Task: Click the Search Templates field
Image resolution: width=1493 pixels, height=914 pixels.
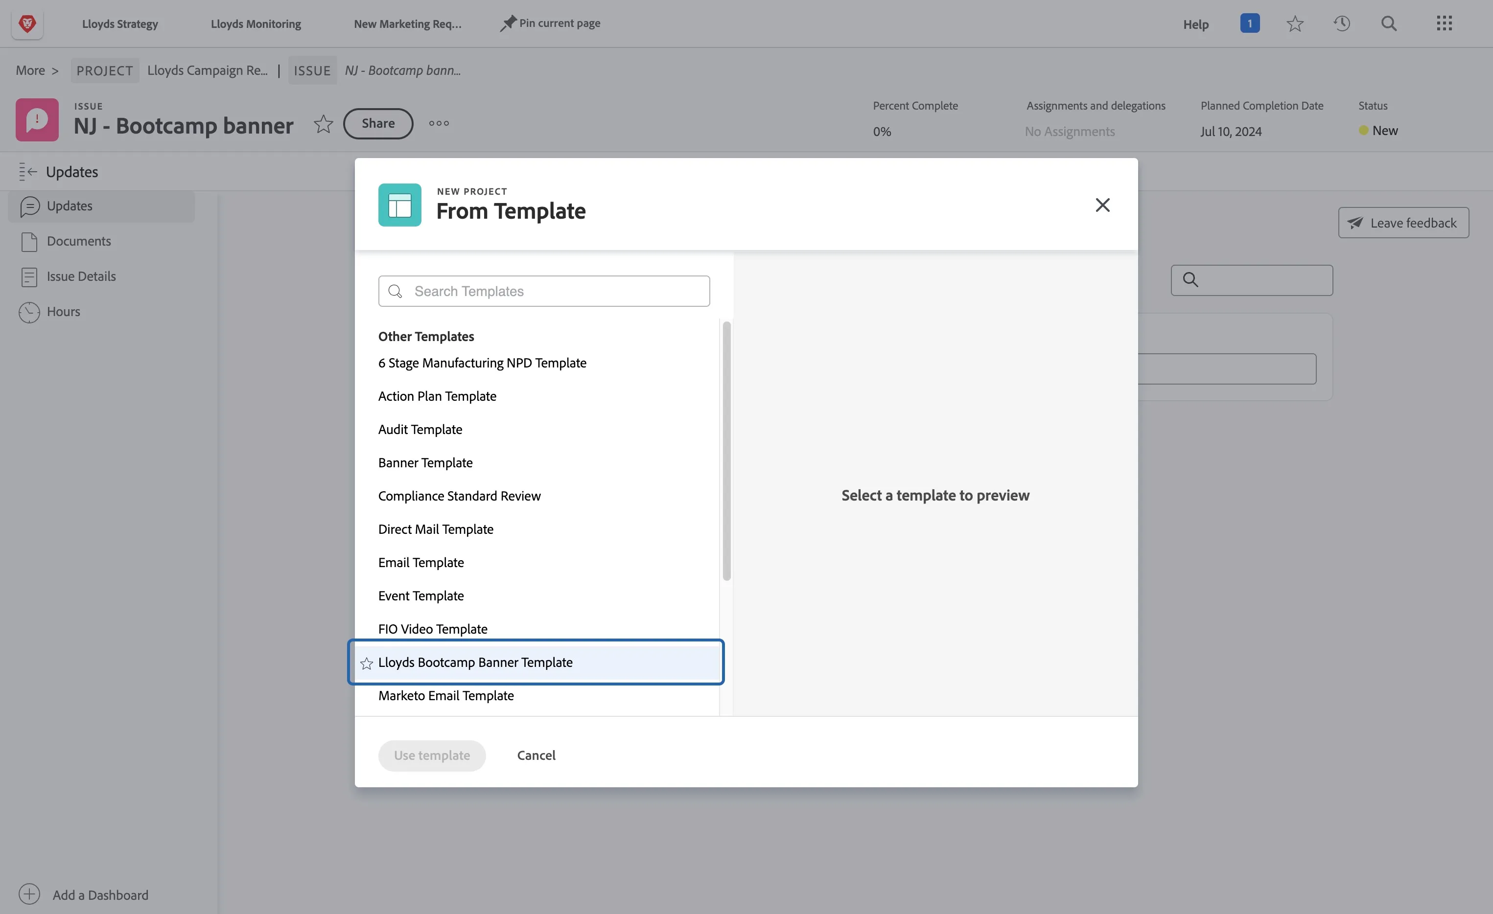Action: (x=543, y=291)
